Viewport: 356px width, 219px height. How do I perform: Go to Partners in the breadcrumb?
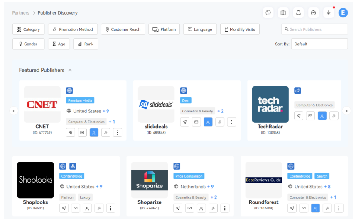tap(21, 13)
